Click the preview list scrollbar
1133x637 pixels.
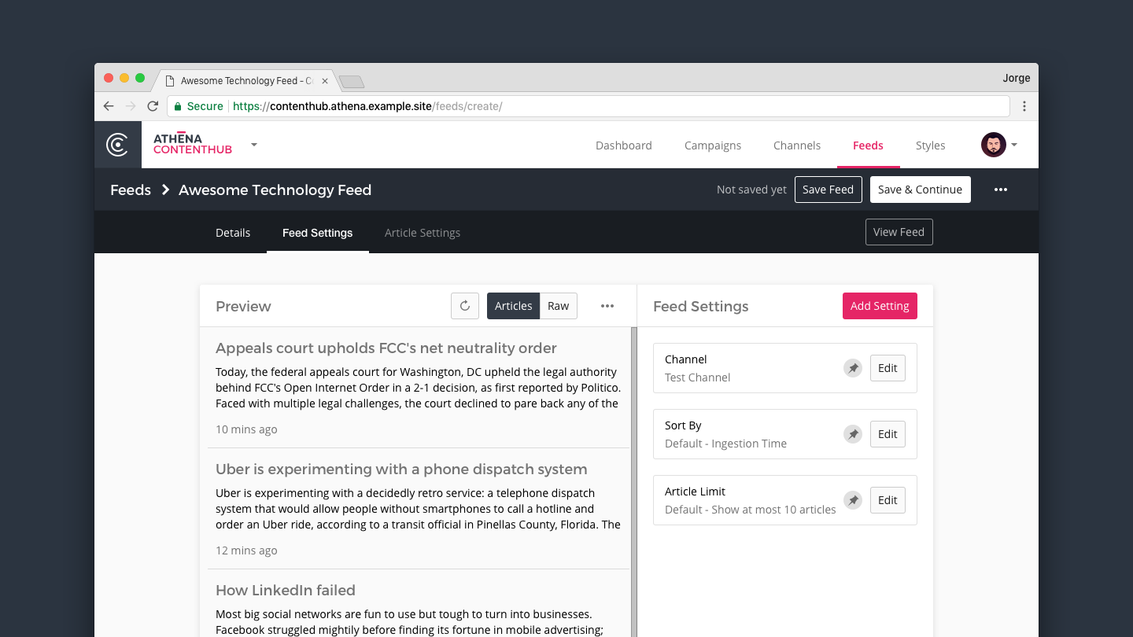pyautogui.click(x=633, y=472)
